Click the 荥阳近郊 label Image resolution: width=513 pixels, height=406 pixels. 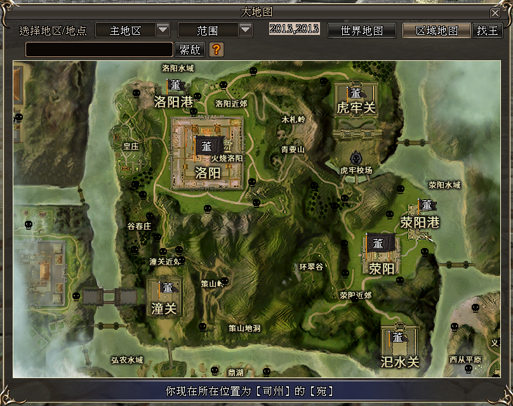[x=356, y=296]
